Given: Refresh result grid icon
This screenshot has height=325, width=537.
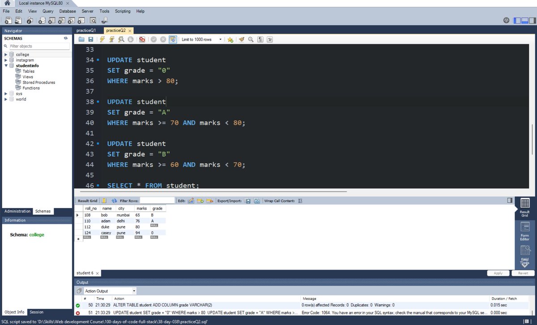Looking at the screenshot, I should (114, 201).
